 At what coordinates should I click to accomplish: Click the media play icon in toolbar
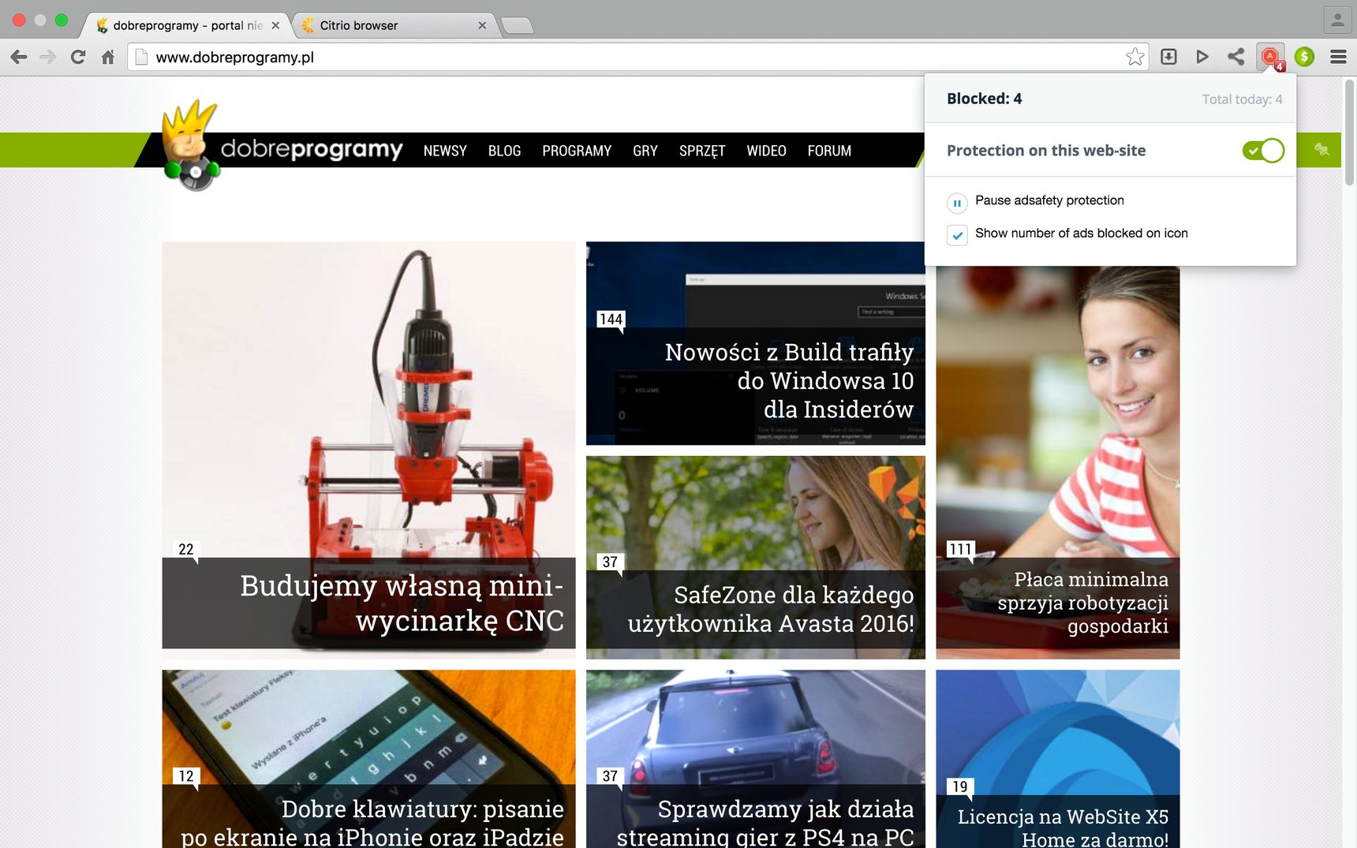[1202, 57]
